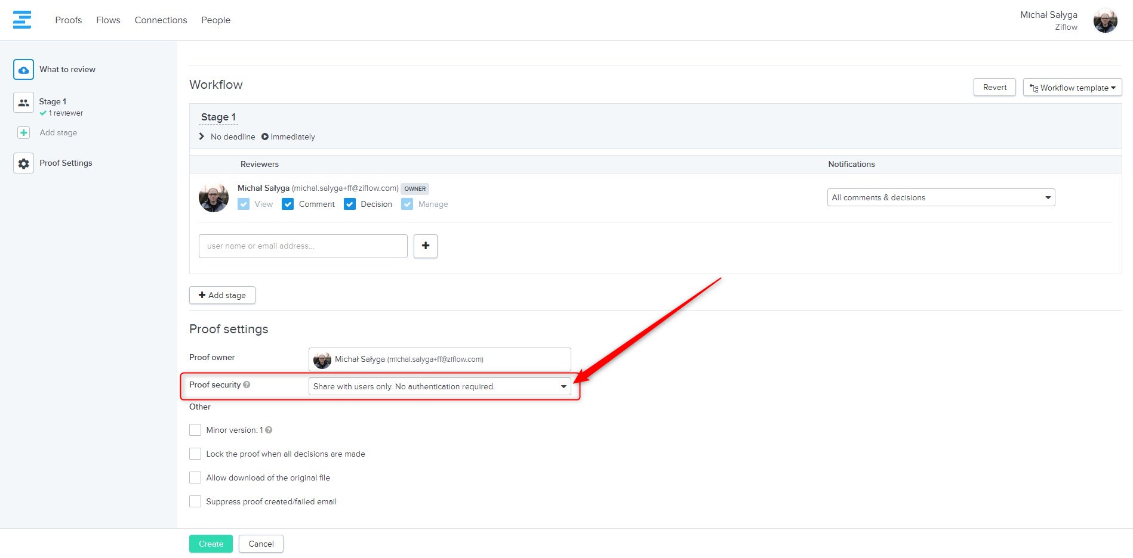
Task: Open the user profile avatar
Action: 1105,21
